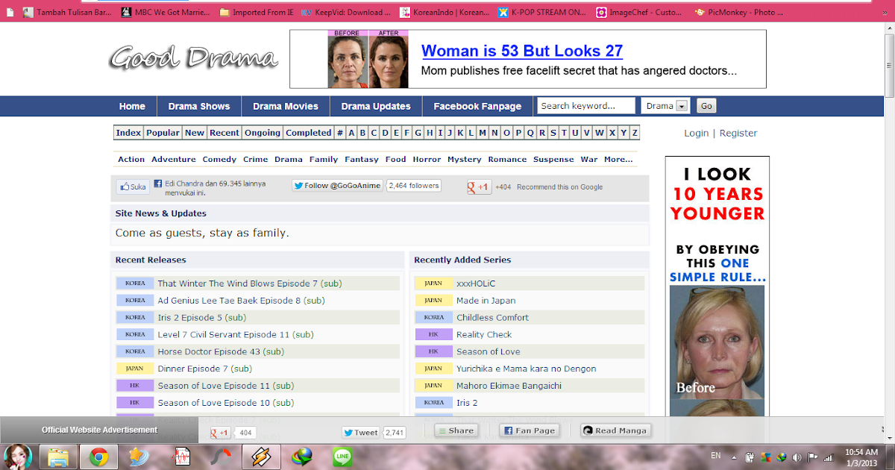This screenshot has height=470, width=895.
Task: Click the Google +1 button near Recommend
Action: click(x=479, y=187)
